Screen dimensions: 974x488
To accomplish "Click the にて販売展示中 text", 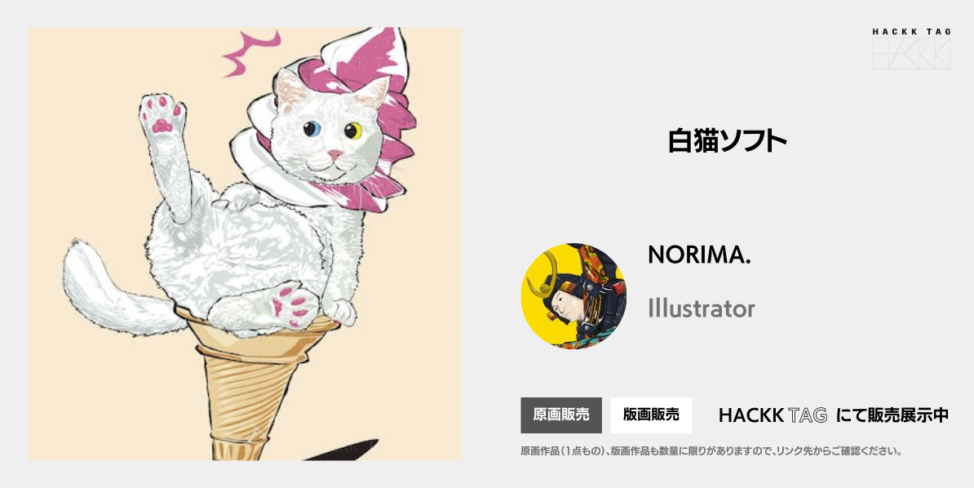I will point(892,415).
